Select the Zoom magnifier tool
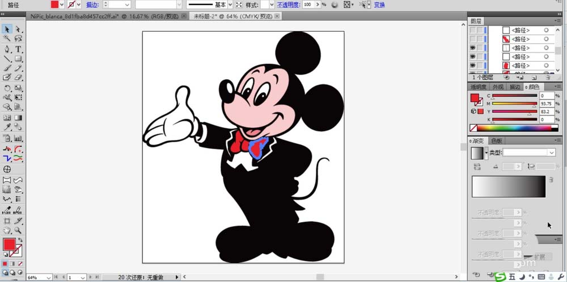The width and height of the screenshot is (567, 282). pos(18,231)
